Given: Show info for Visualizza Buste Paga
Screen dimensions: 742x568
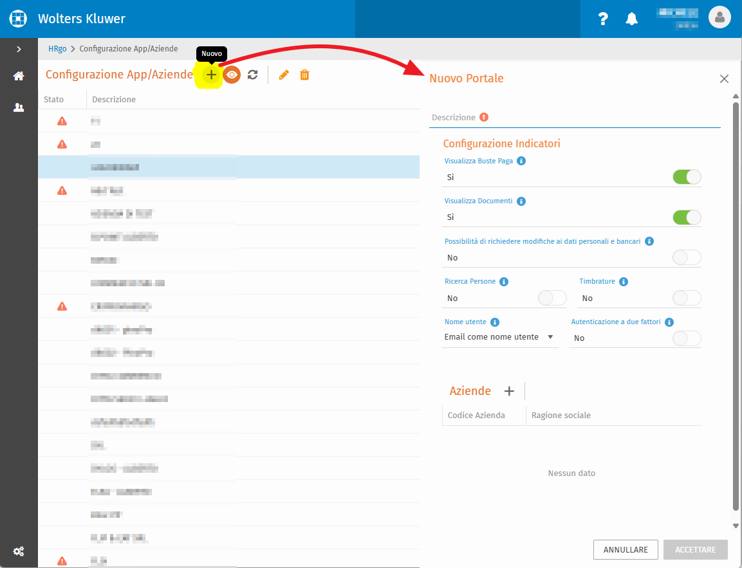Looking at the screenshot, I should coord(521,161).
